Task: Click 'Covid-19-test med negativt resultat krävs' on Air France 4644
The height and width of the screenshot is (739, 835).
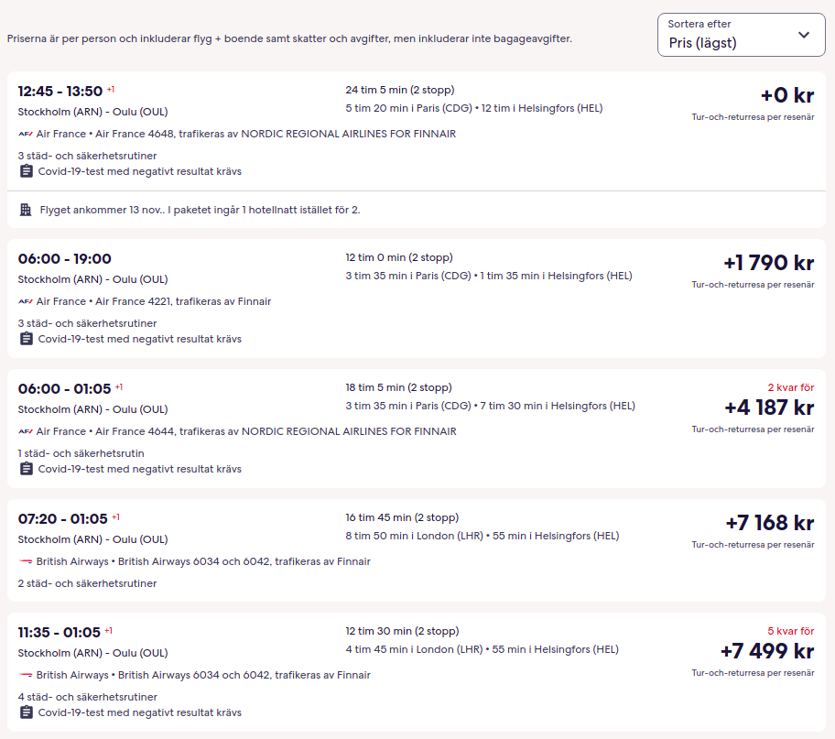Action: [139, 469]
